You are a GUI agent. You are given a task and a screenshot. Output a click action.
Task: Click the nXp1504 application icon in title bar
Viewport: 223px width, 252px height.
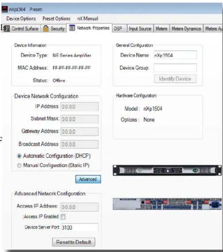(x=5, y=9)
